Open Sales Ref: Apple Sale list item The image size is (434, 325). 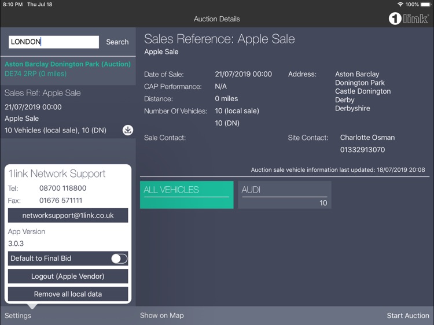pyautogui.click(x=68, y=112)
